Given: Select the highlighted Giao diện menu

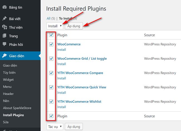Looking at the screenshot, I should [20, 56].
